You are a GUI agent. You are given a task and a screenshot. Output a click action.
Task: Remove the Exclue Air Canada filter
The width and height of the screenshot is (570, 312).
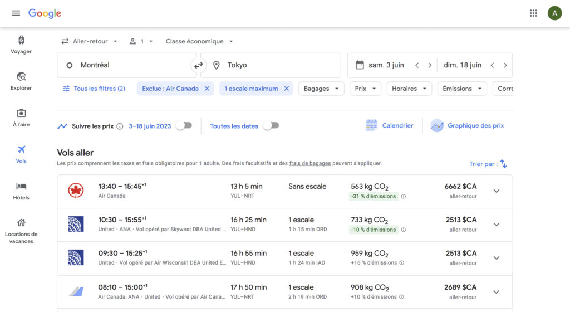coord(207,89)
